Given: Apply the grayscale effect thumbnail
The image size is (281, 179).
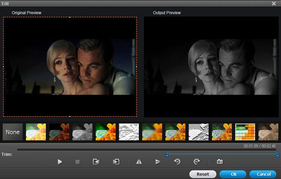Looking at the screenshot, I should [x=82, y=132].
